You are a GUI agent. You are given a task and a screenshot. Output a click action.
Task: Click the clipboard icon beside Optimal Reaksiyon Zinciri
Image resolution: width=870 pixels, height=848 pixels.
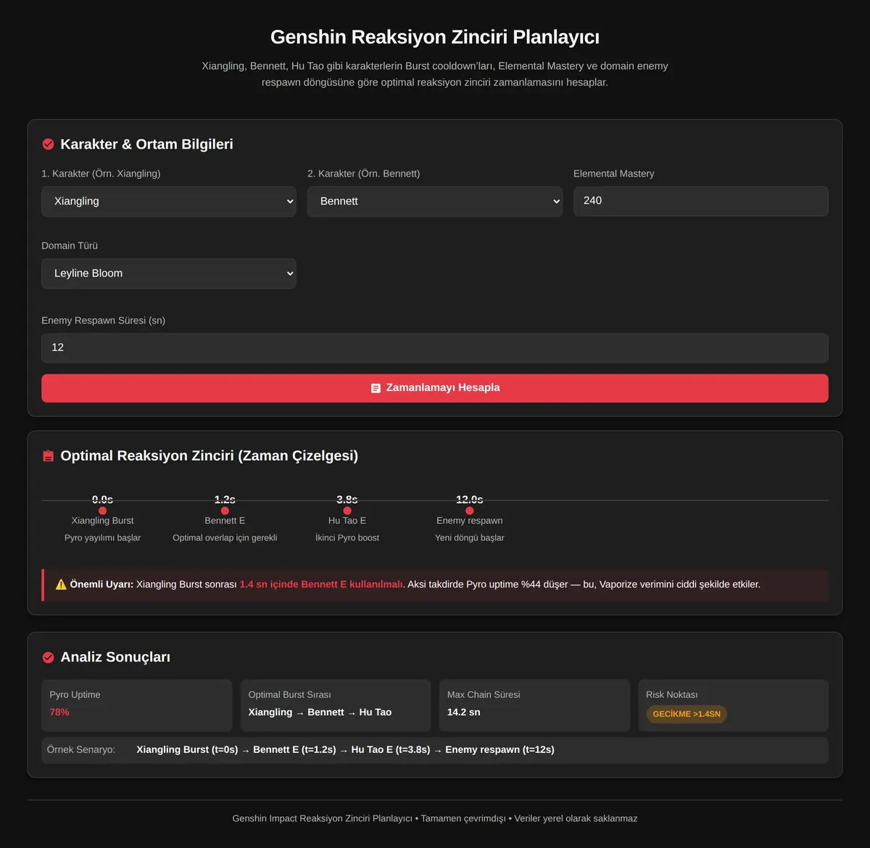coord(48,456)
